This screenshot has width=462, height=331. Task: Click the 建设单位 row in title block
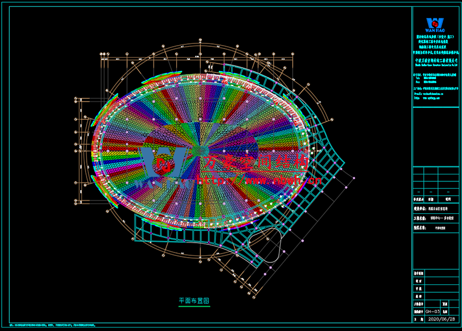pos(435,210)
